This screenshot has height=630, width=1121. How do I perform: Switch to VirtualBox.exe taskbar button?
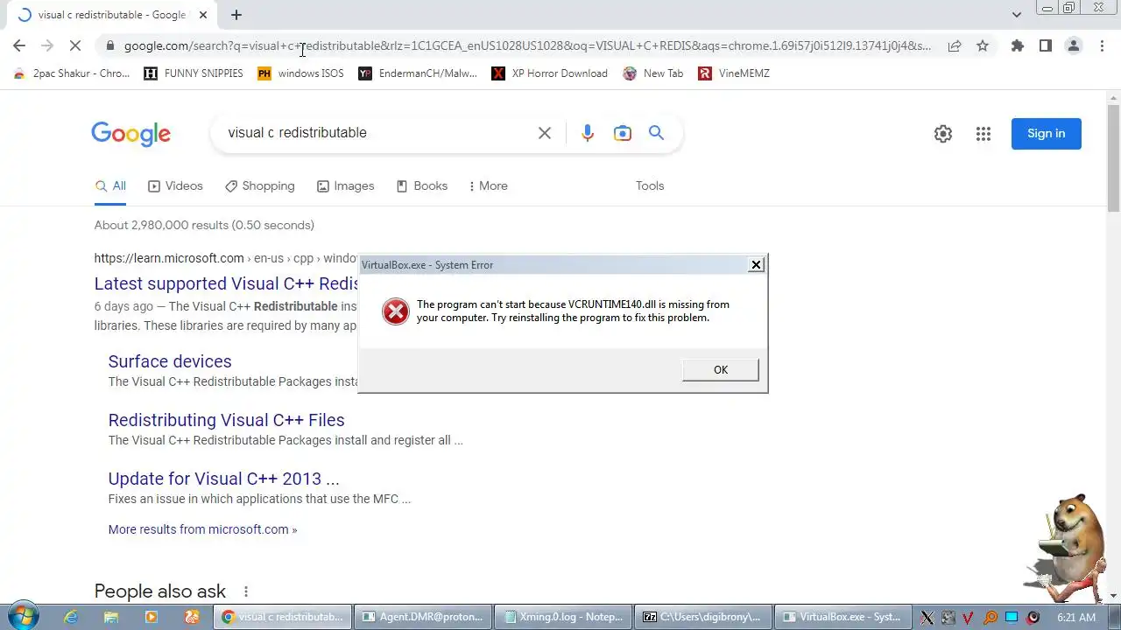(x=843, y=617)
